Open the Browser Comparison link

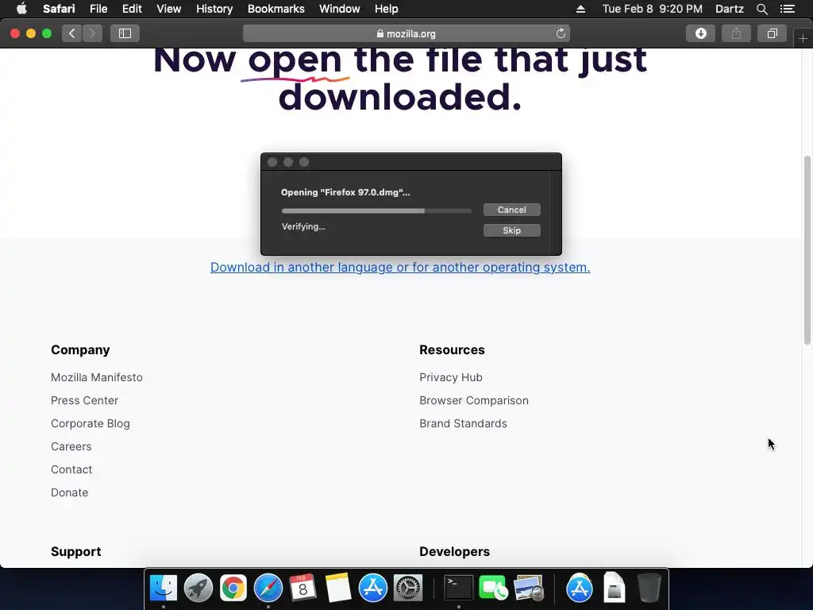474,400
